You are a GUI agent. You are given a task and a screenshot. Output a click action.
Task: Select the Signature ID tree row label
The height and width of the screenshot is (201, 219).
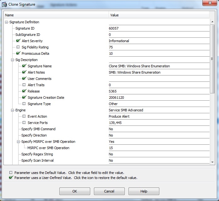pyautogui.click(x=25, y=28)
